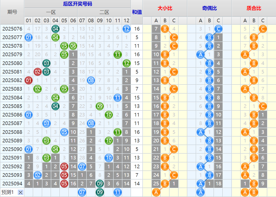Select the 大小比 header
Screen dimensions: 276x197
click(165, 8)
